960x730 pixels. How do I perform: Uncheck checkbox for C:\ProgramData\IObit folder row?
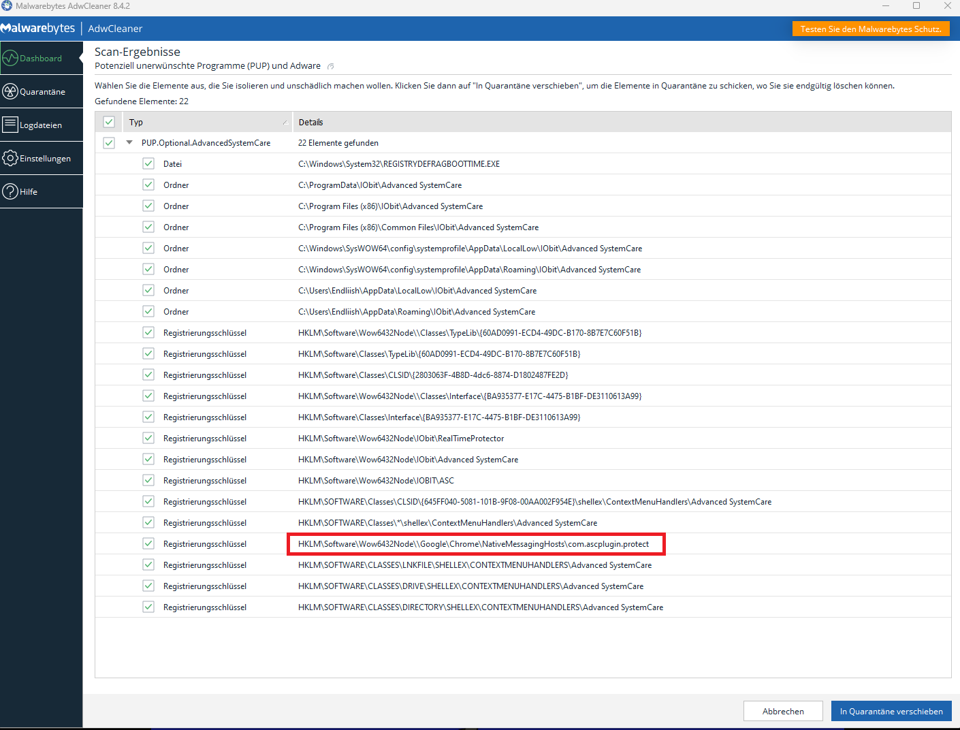coord(148,185)
